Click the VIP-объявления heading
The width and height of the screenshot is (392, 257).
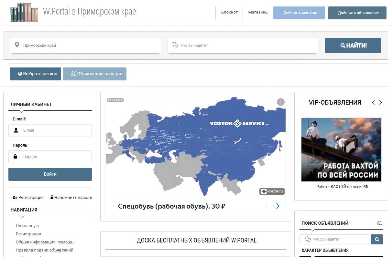coord(335,103)
